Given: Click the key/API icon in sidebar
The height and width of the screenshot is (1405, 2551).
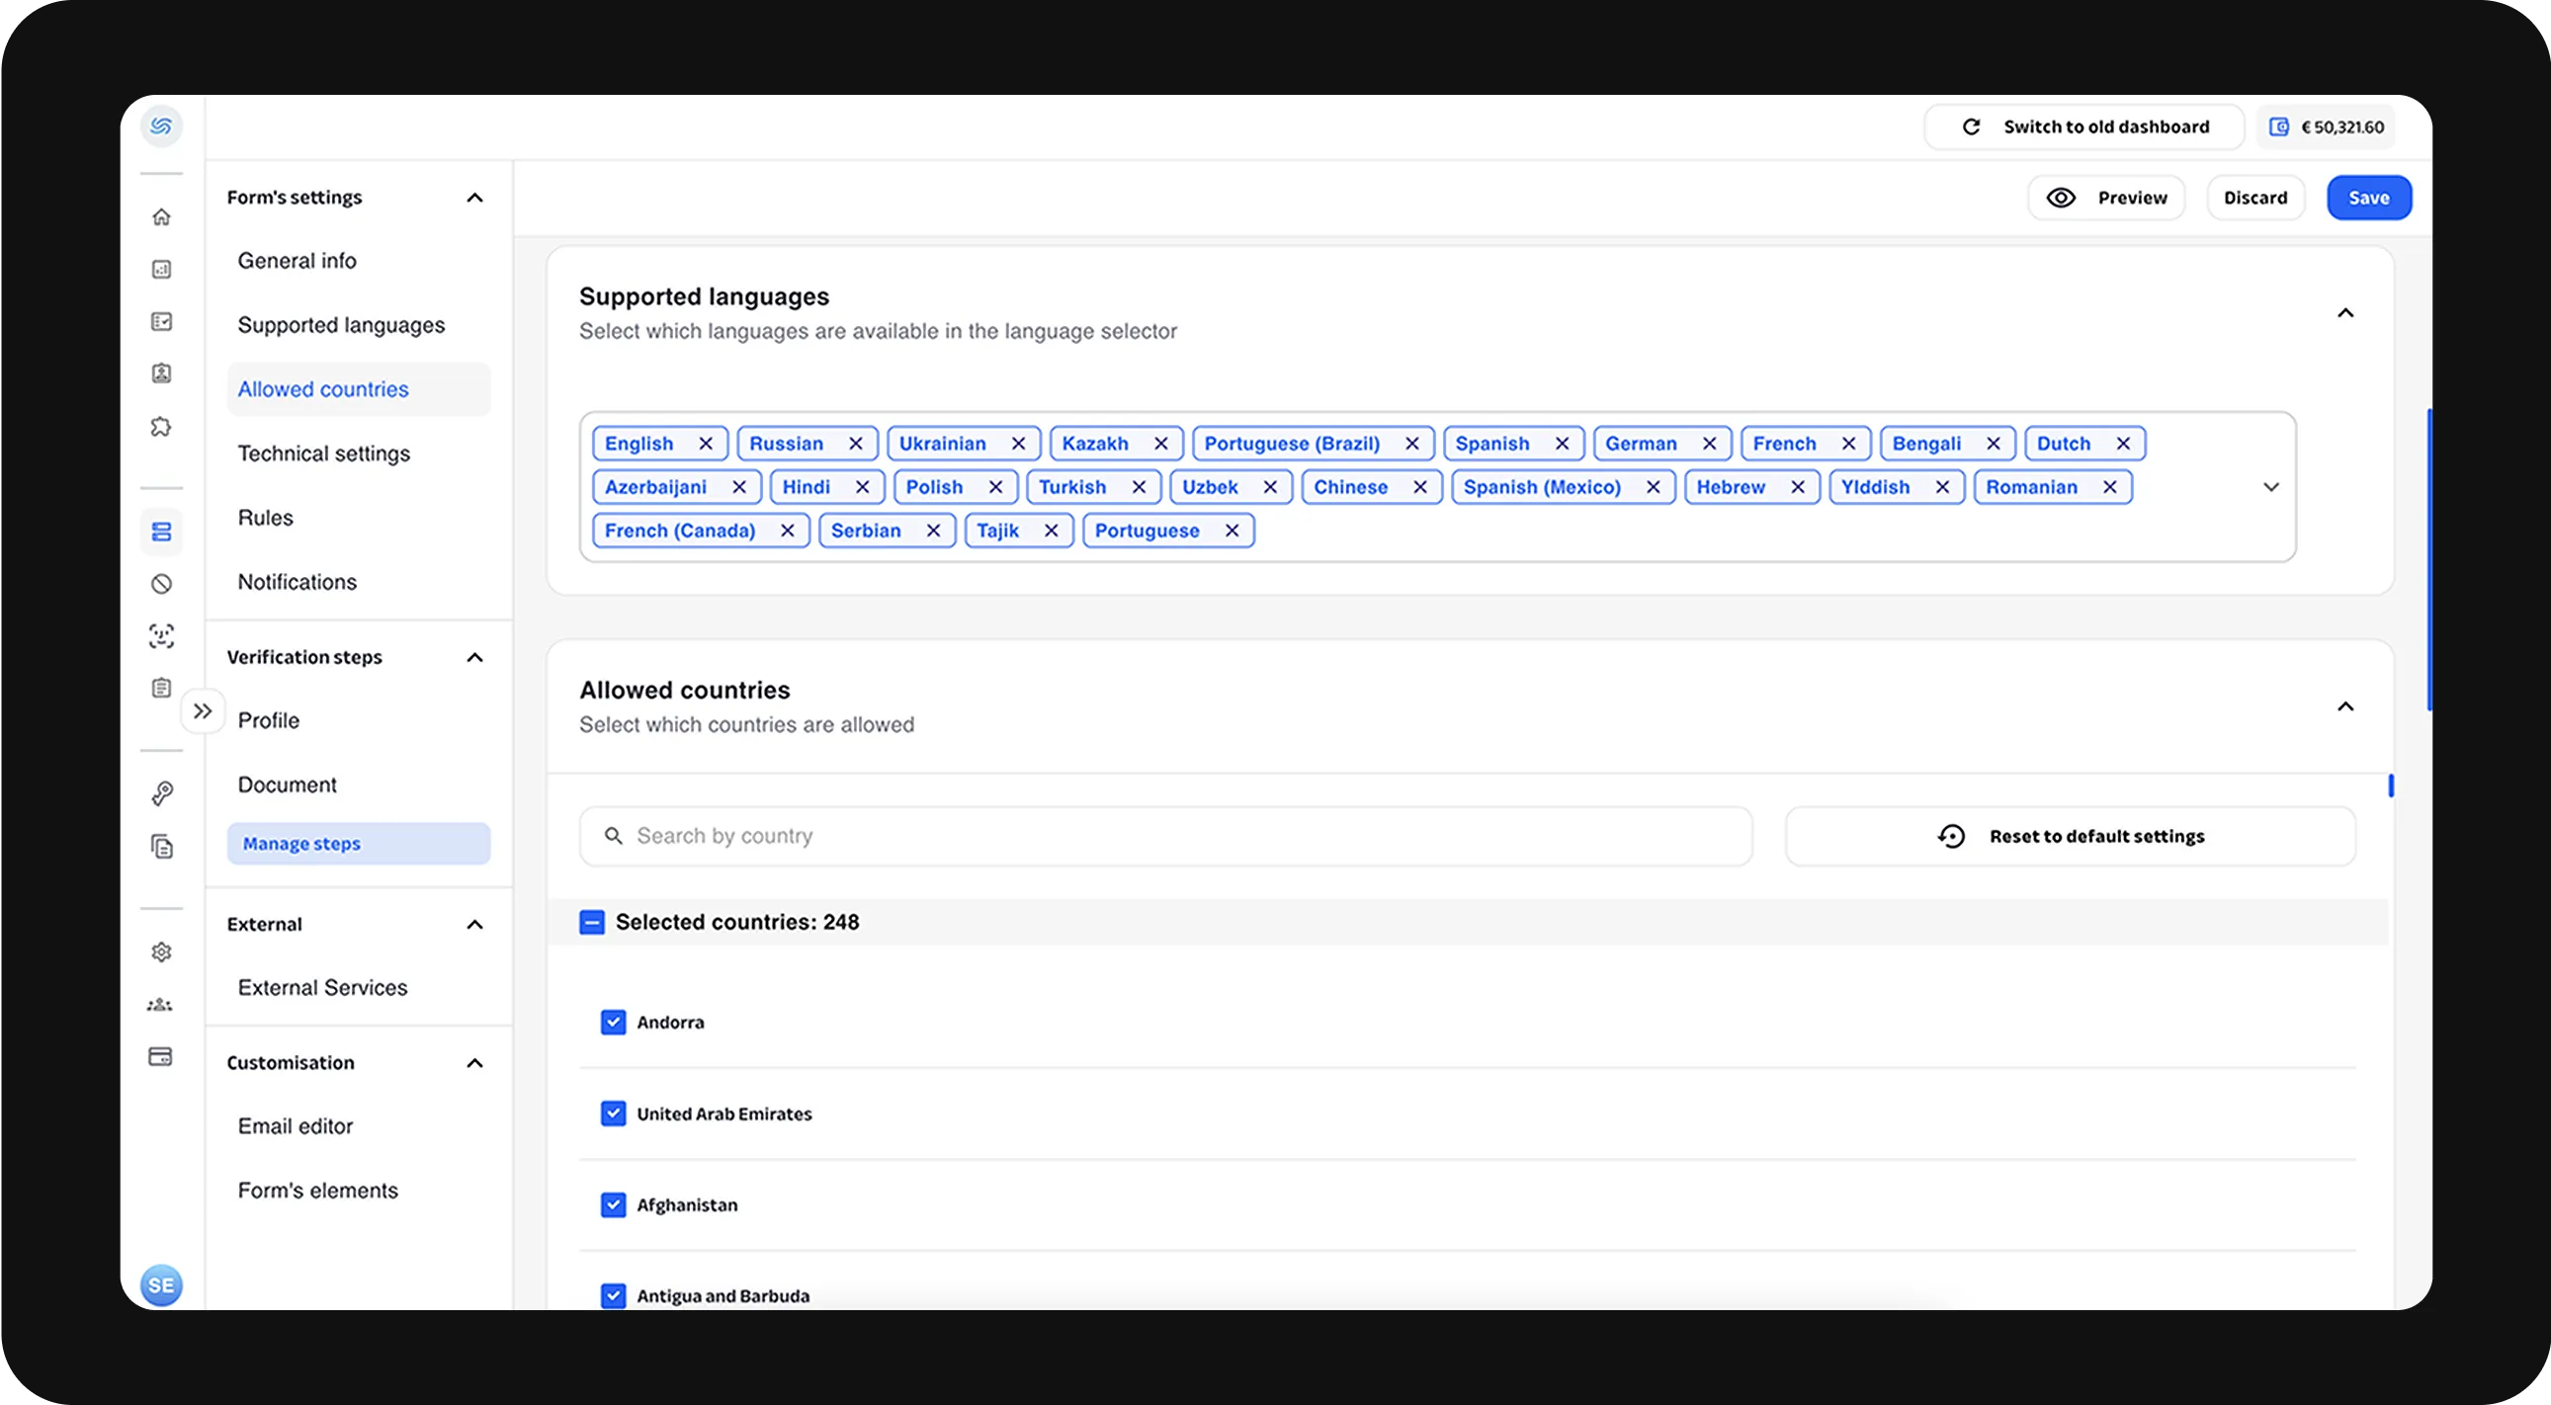Looking at the screenshot, I should point(159,792).
